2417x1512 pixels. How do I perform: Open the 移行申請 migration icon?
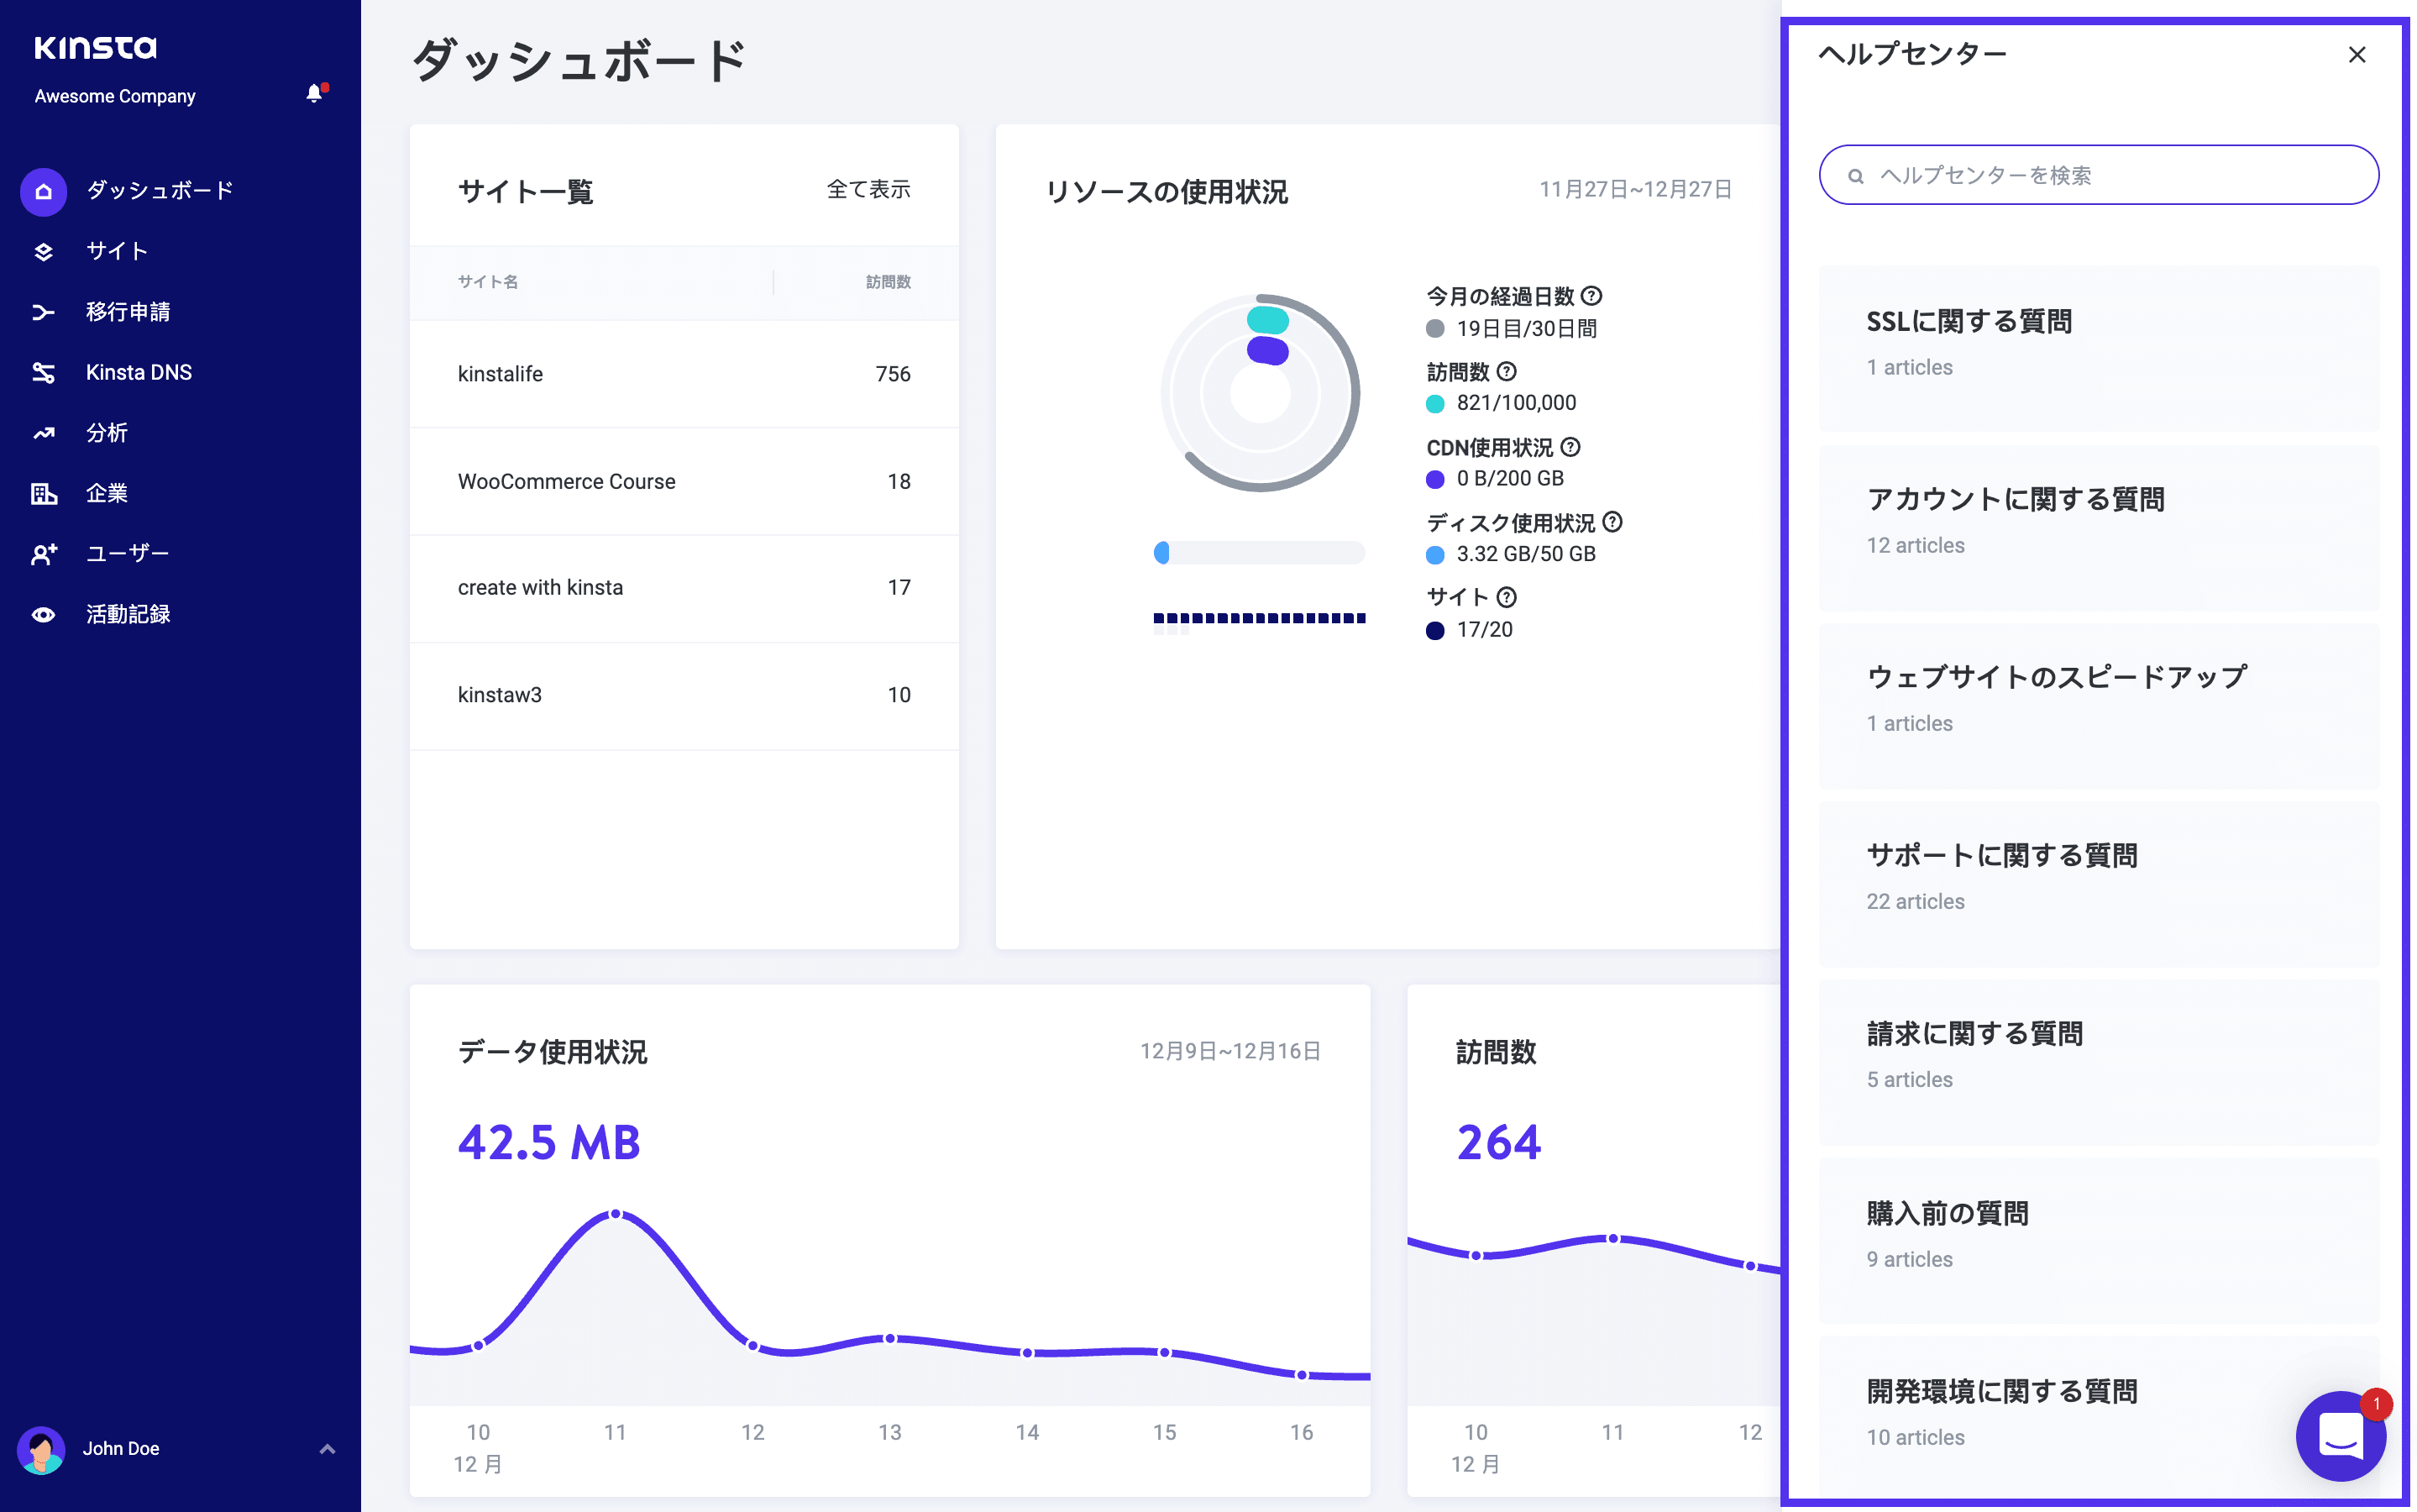[x=43, y=312]
